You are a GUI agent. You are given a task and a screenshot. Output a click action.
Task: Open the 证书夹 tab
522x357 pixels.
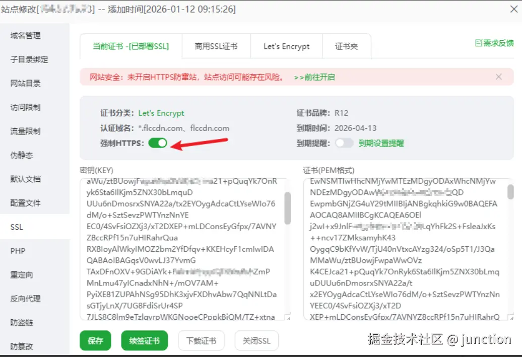[346, 46]
